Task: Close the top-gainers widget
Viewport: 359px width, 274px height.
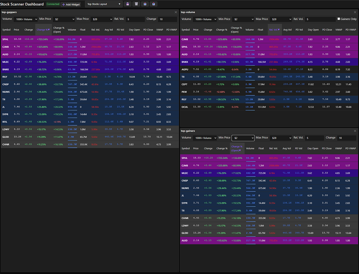Action: pyautogui.click(x=355, y=131)
